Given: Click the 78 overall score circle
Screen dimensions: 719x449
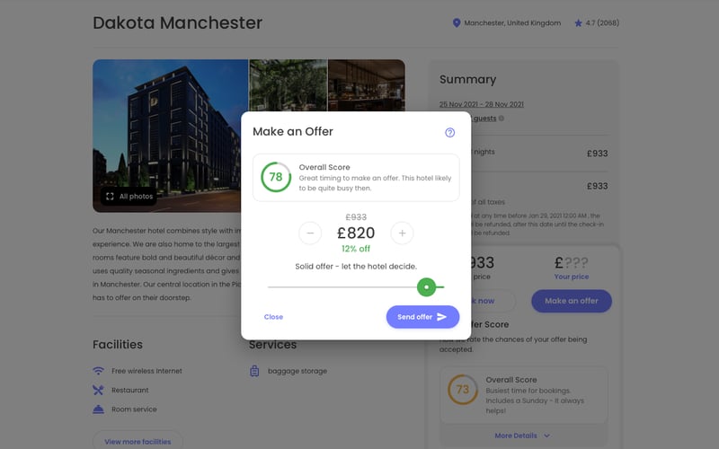Looking at the screenshot, I should coord(276,177).
